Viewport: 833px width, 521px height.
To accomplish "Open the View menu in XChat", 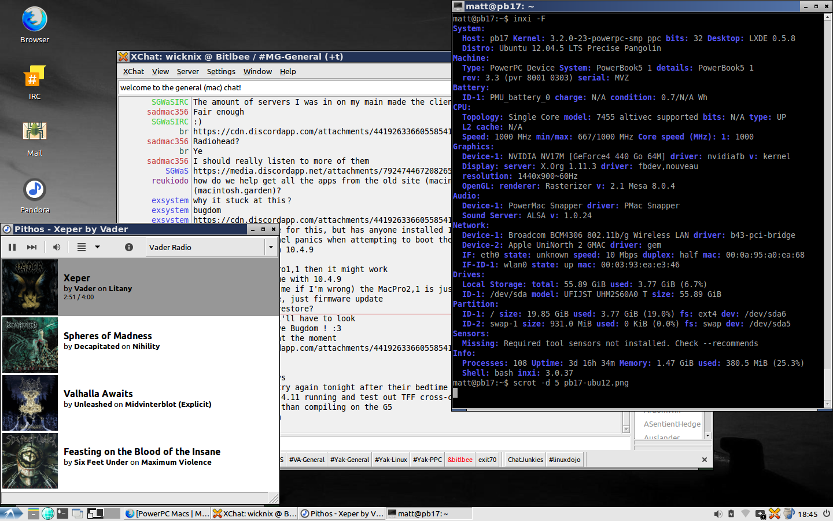I will click(x=160, y=71).
